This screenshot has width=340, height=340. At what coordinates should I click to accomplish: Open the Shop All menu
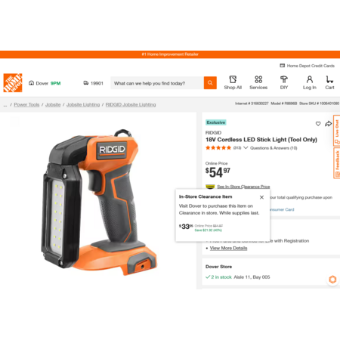click(x=233, y=82)
